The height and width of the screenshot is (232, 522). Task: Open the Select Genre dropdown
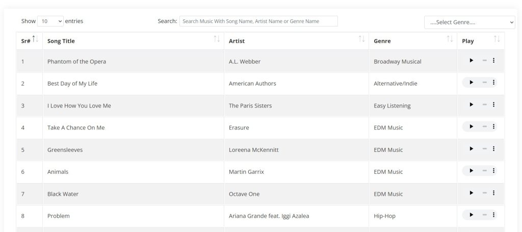click(x=469, y=22)
